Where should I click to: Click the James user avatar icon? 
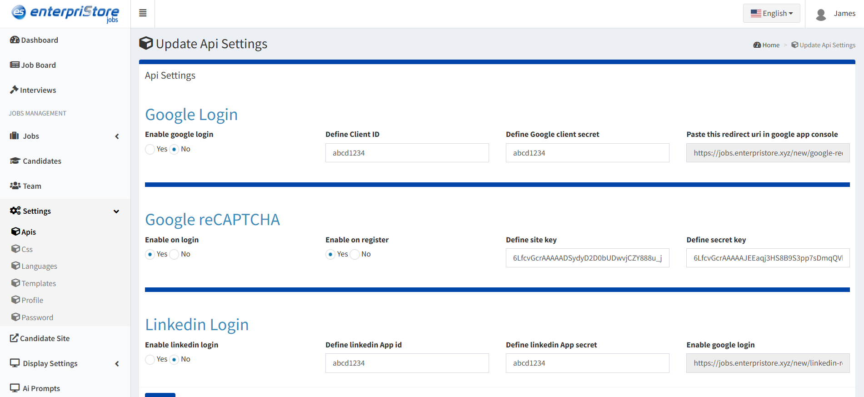pyautogui.click(x=821, y=14)
